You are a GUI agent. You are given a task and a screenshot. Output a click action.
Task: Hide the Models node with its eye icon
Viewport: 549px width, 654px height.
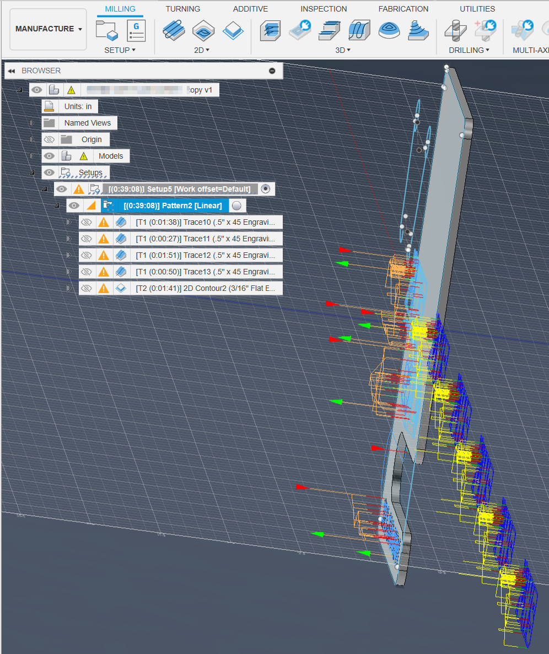[x=50, y=156]
